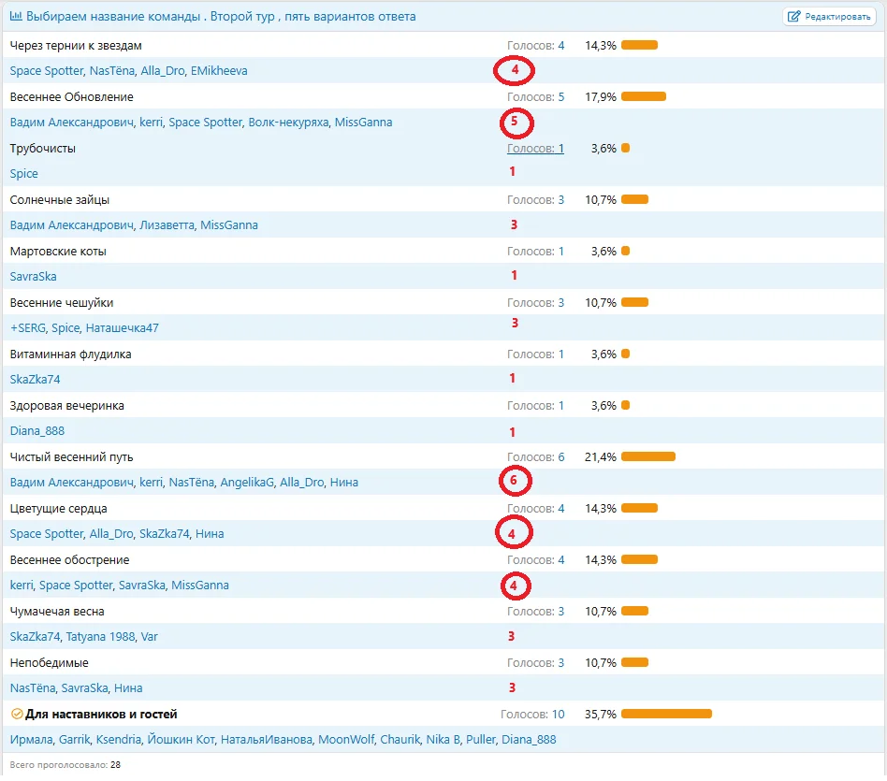Click Space Spotter under Через тернии к звездам
887x781 pixels.
47,71
